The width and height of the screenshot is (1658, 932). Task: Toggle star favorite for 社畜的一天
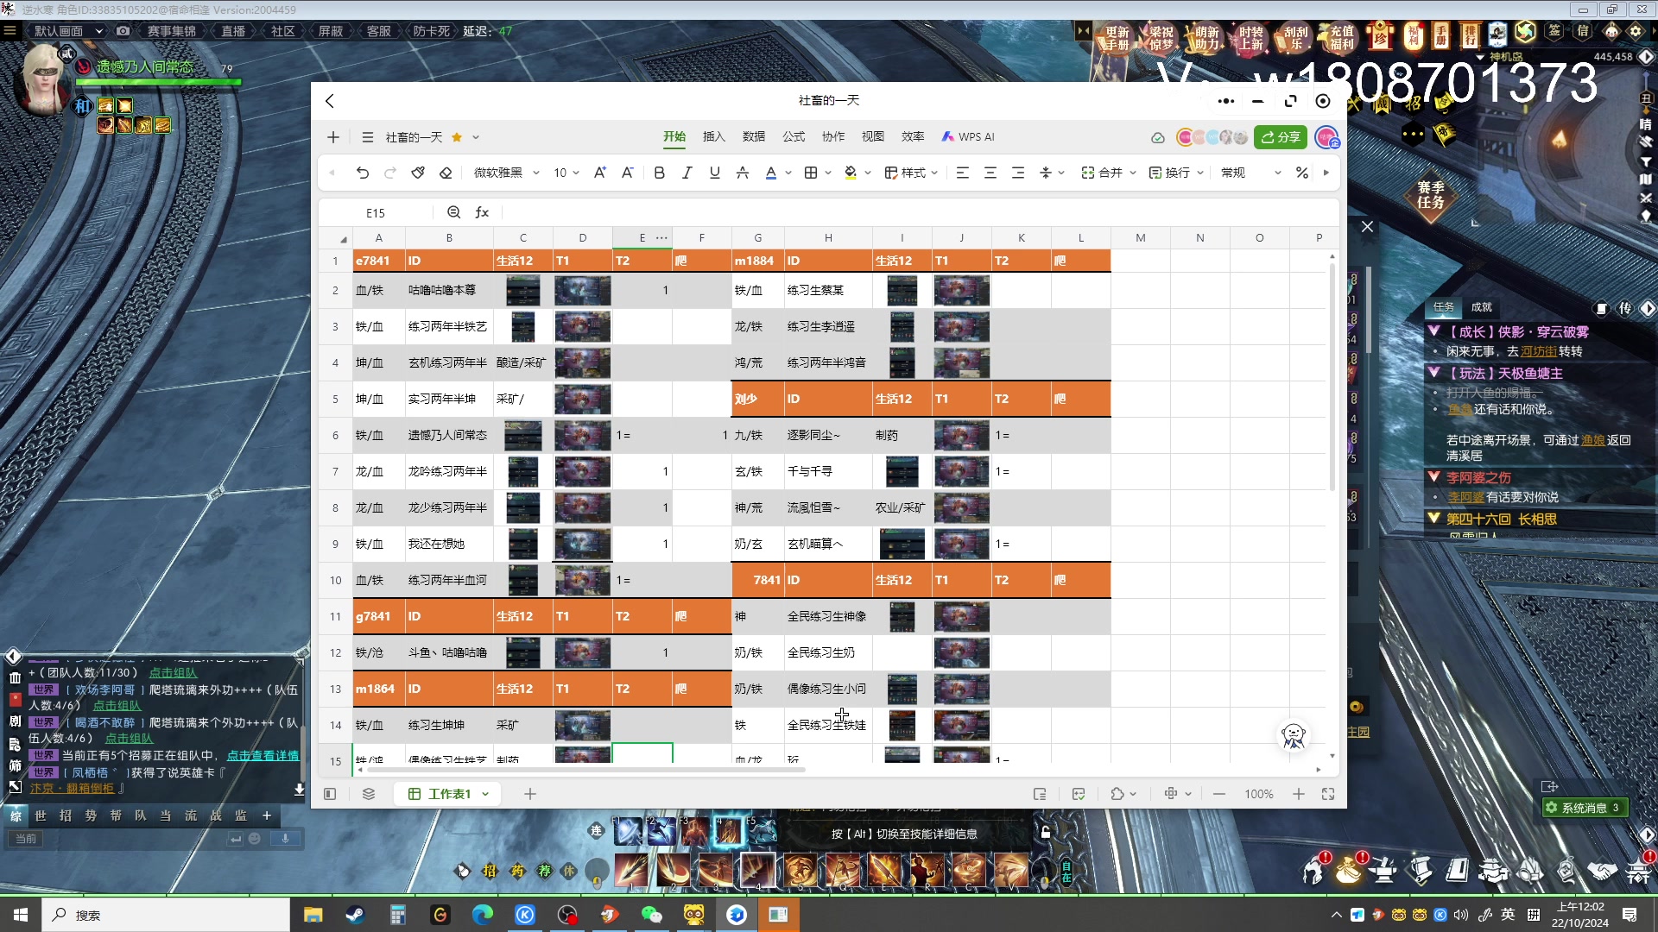tap(457, 137)
